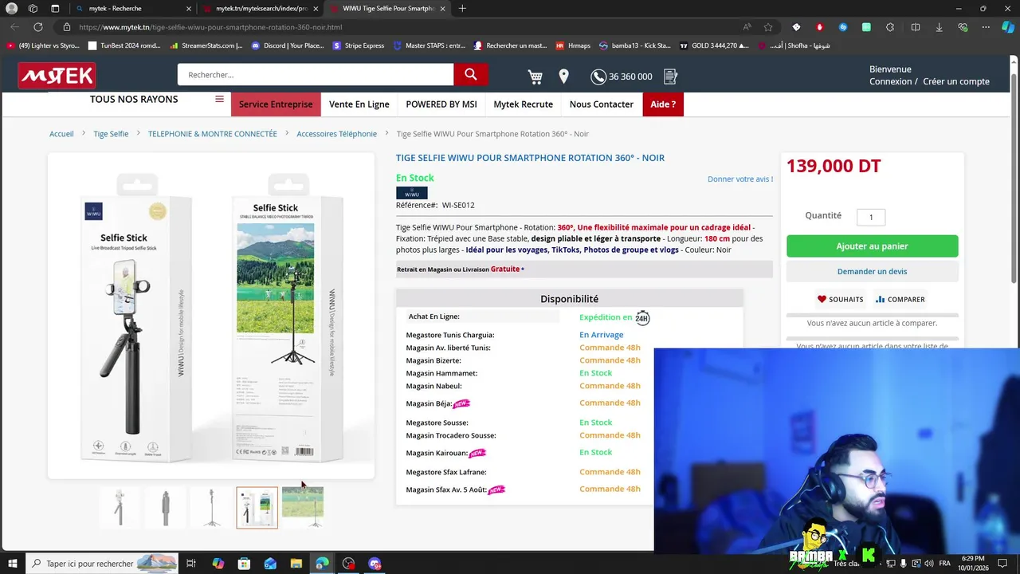Image resolution: width=1020 pixels, height=574 pixels.
Task: Click the Mytek logo
Action: (57, 76)
